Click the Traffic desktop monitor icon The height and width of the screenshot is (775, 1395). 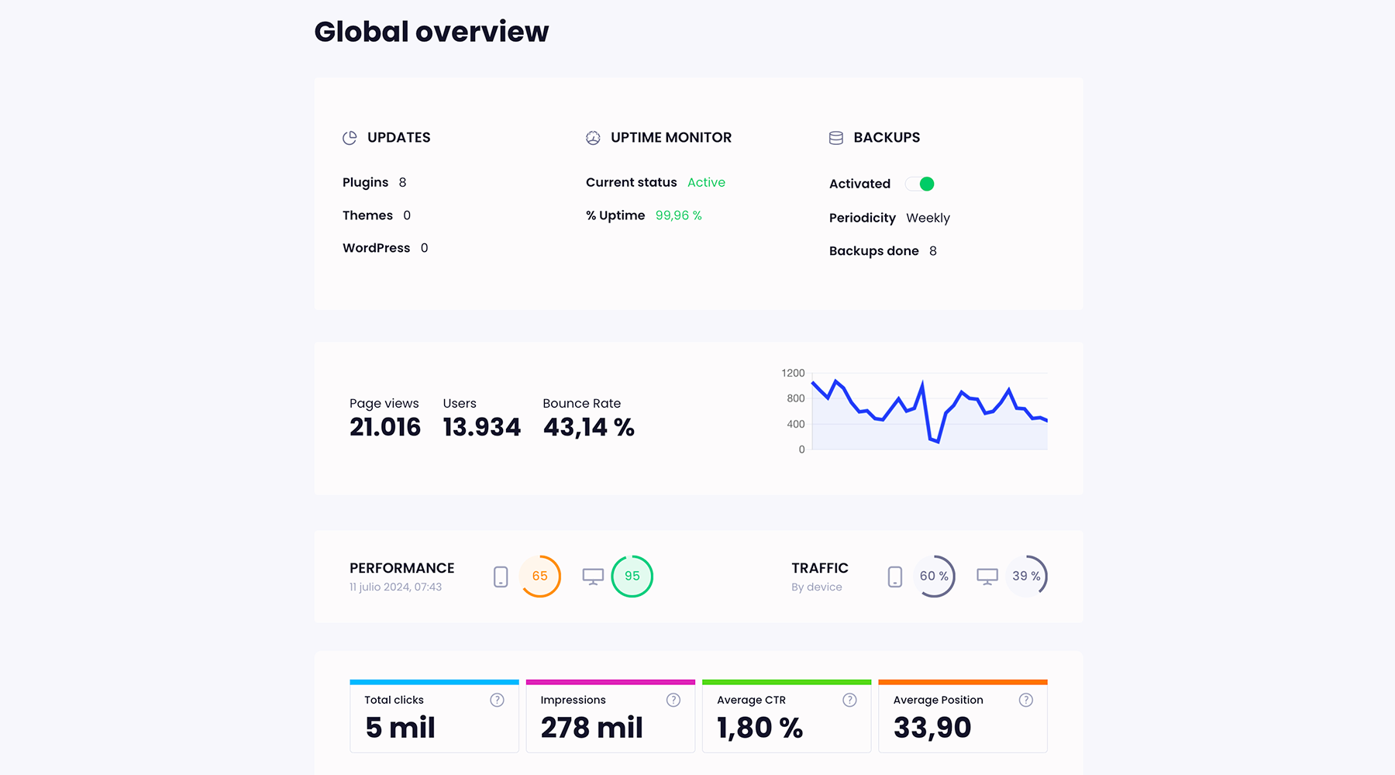point(987,577)
